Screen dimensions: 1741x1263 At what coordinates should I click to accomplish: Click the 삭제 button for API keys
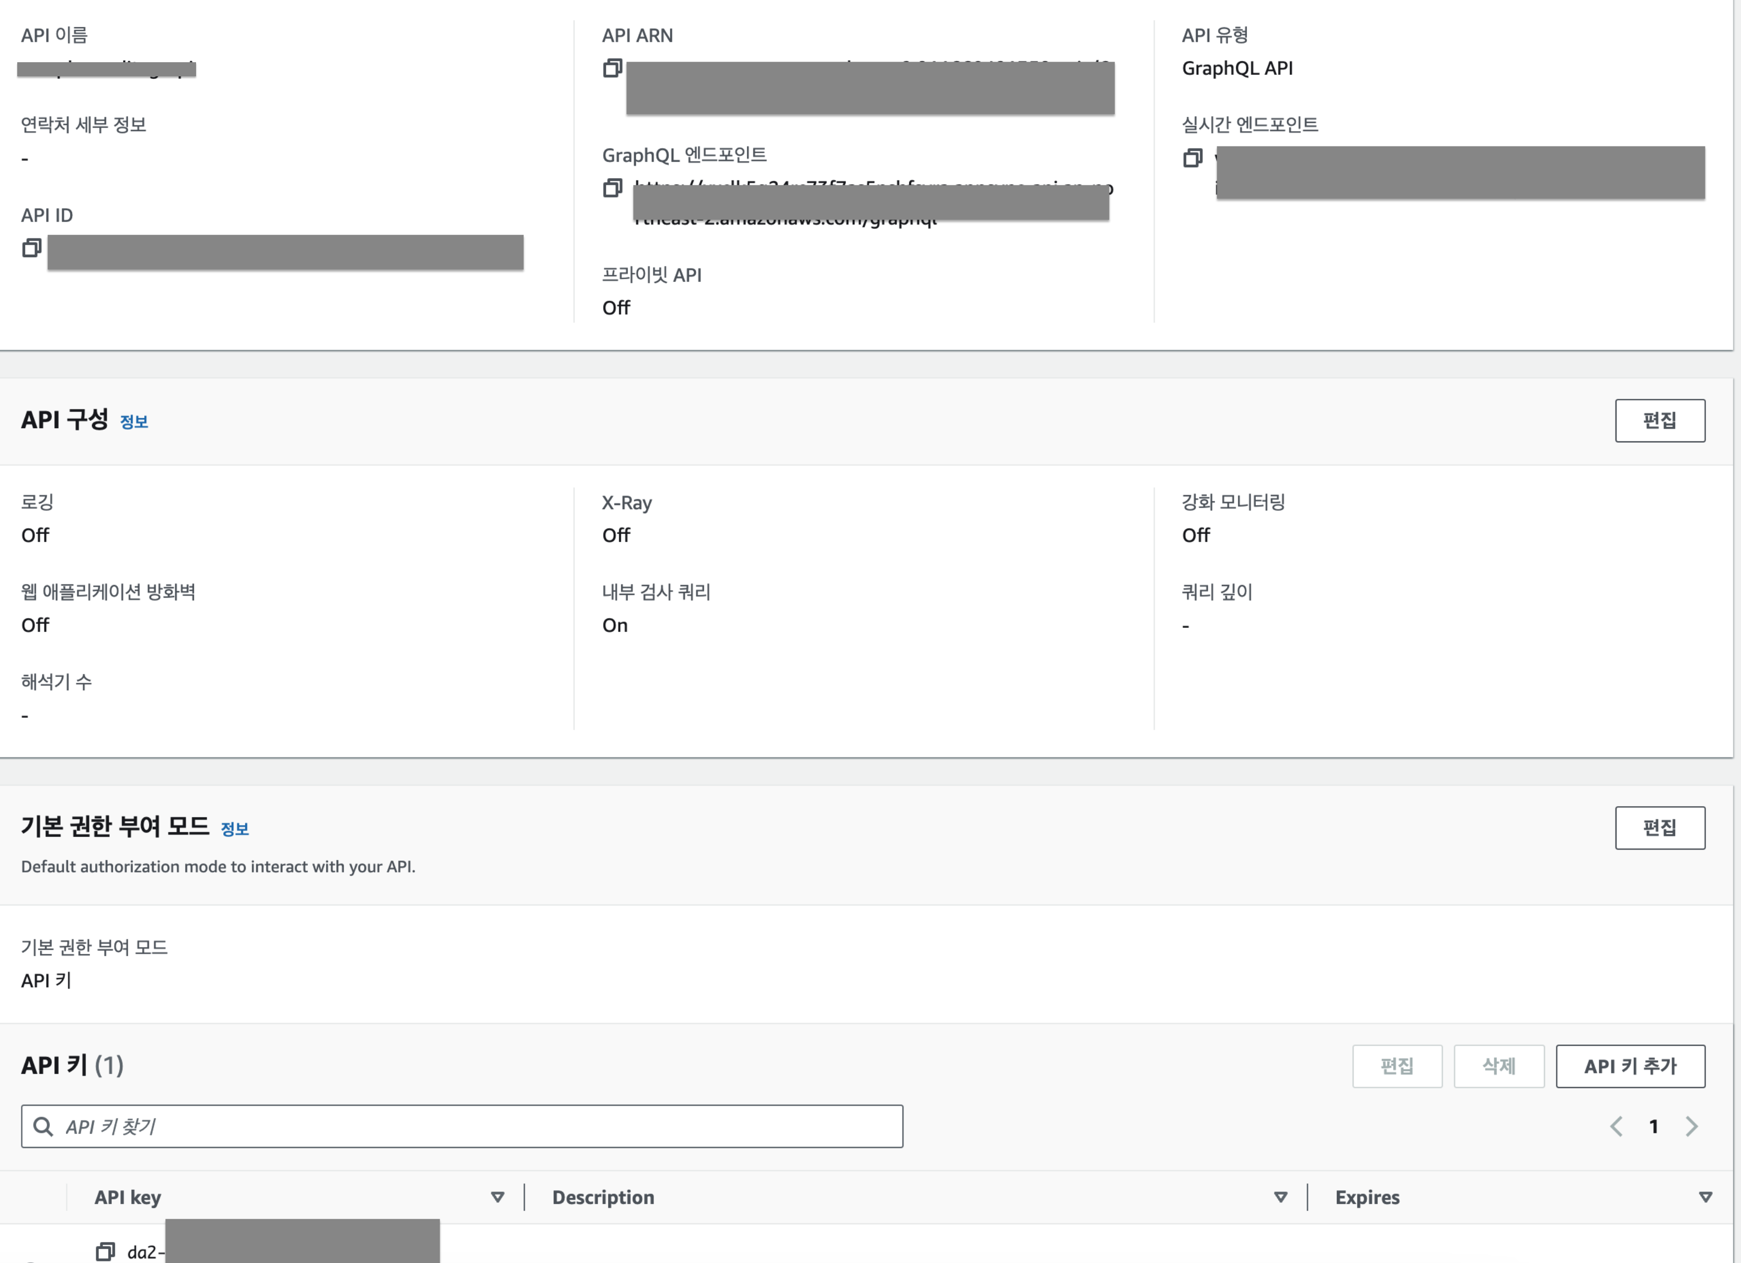[x=1498, y=1066]
